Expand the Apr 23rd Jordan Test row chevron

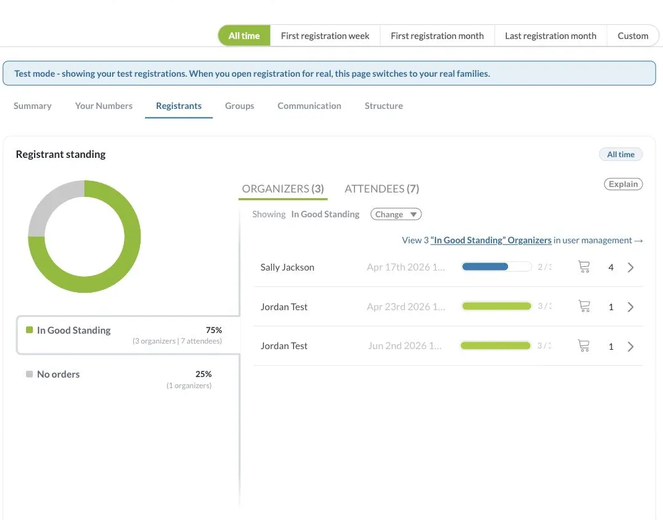tap(630, 307)
